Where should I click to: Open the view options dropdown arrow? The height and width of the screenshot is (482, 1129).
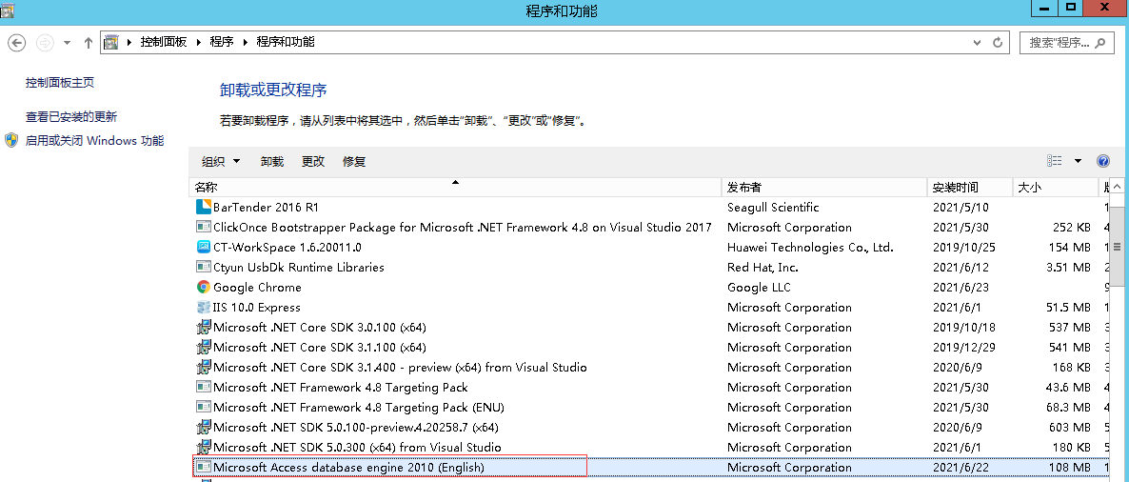click(x=1078, y=161)
